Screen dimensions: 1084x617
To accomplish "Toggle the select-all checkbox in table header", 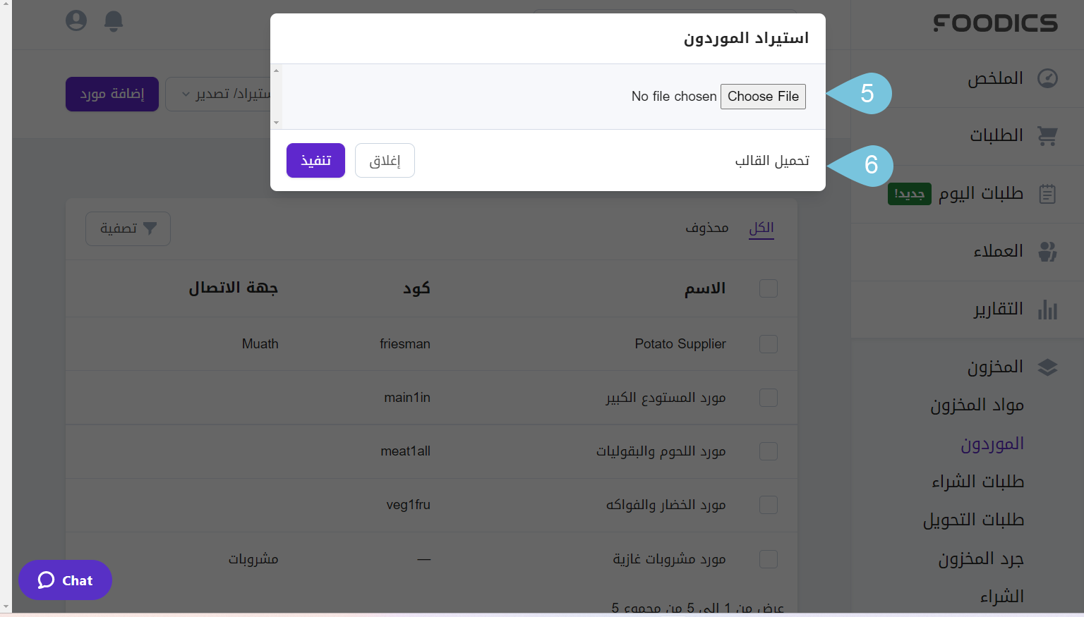I will click(768, 288).
